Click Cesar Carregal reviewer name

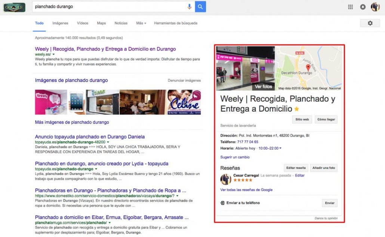click(x=246, y=175)
